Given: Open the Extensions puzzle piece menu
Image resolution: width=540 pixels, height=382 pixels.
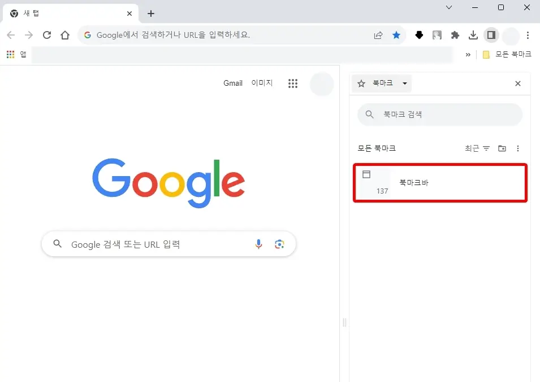Looking at the screenshot, I should (455, 35).
